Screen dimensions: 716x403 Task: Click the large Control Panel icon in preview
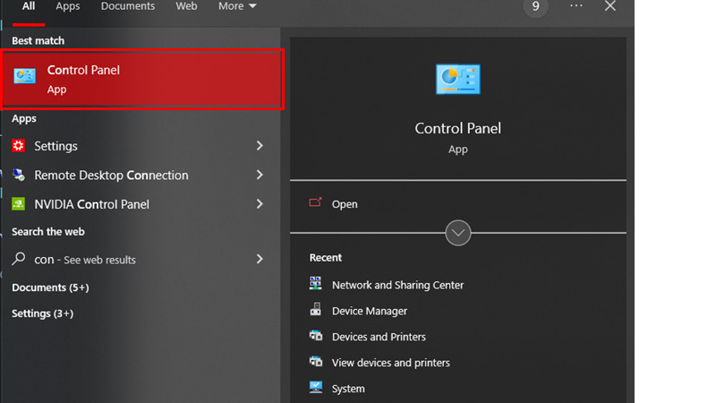point(457,80)
